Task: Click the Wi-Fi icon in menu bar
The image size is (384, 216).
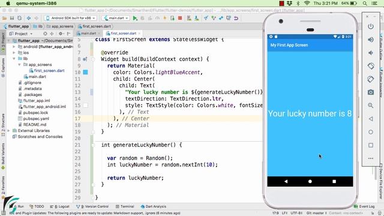Action: pos(307,4)
